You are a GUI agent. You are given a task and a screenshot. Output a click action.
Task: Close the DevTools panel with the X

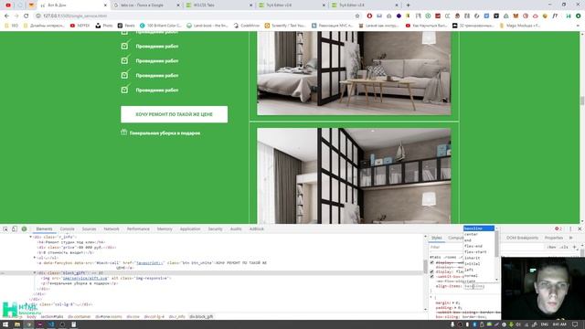580,228
